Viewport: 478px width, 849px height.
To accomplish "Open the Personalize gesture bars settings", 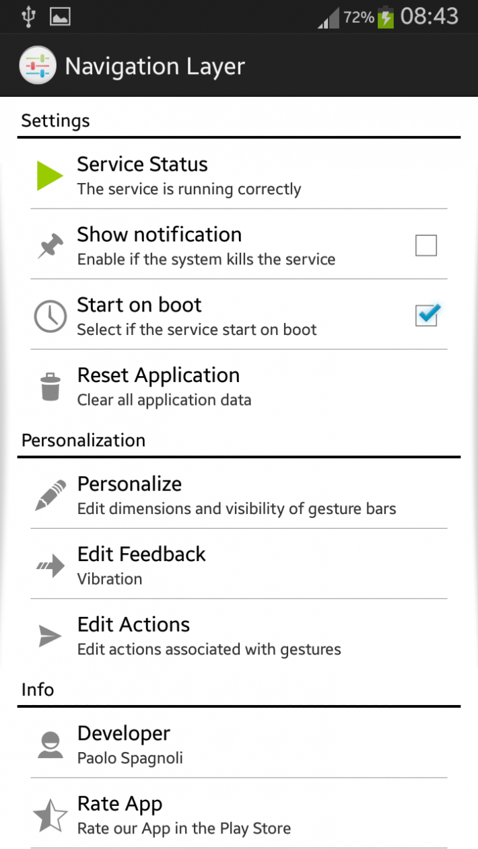I will (x=239, y=494).
